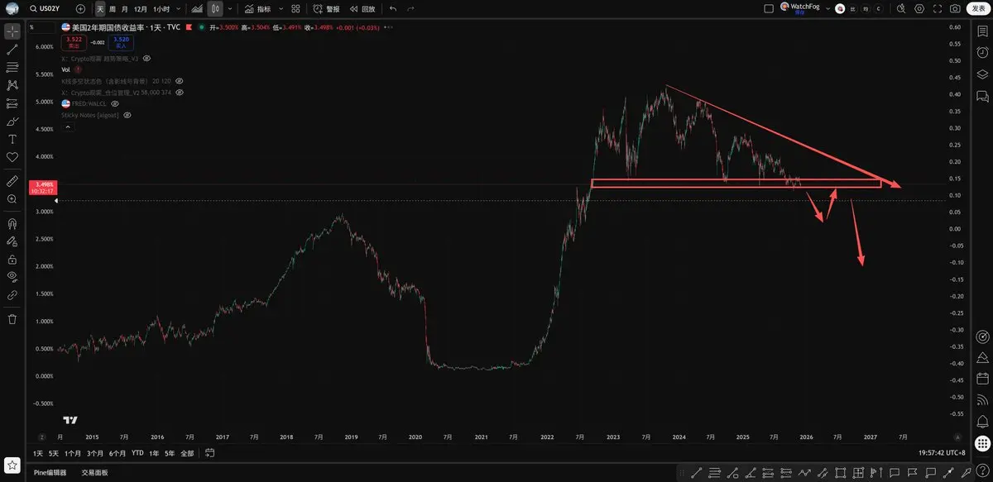This screenshot has width=993, height=482.
Task: Open the Pine编辑器 tab
Action: (x=50, y=473)
